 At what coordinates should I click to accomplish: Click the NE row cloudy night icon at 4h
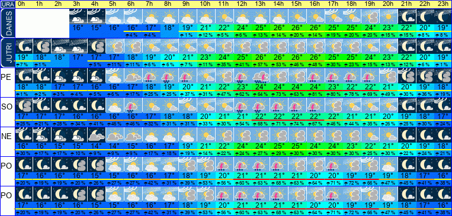click(97, 135)
